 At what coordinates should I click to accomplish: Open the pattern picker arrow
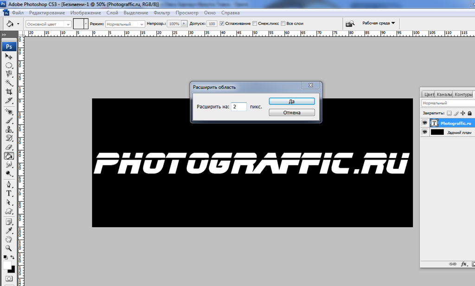click(x=86, y=24)
